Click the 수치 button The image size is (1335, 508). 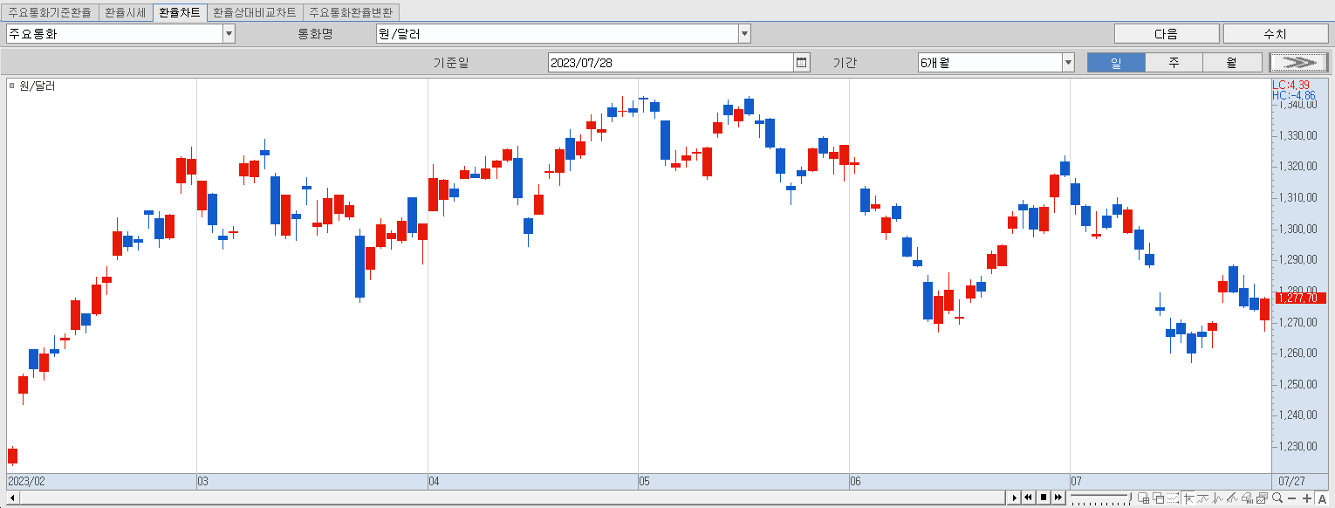[1275, 34]
